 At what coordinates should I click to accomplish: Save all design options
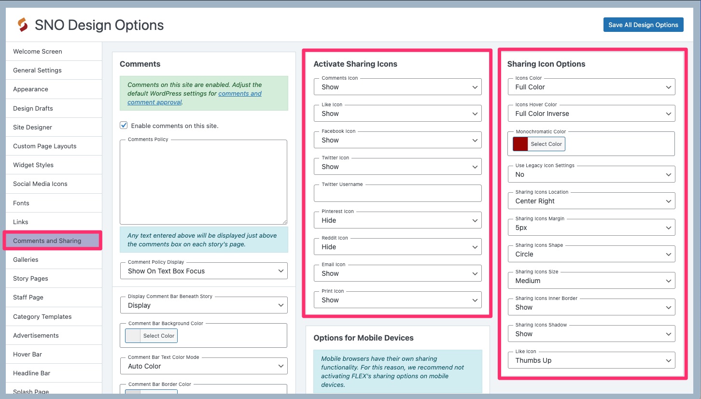click(x=643, y=25)
